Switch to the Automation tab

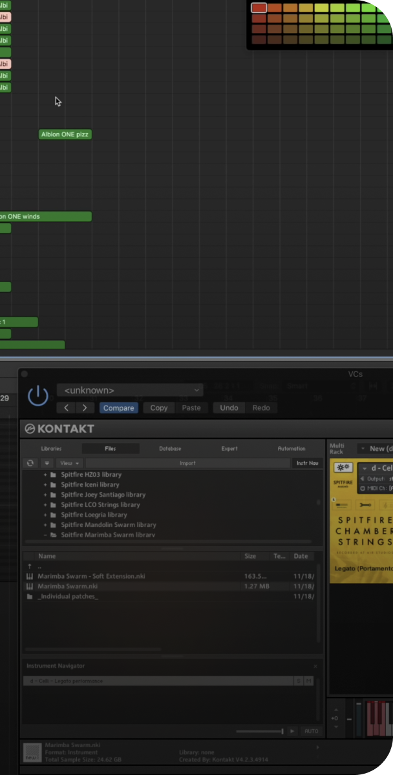(x=292, y=448)
